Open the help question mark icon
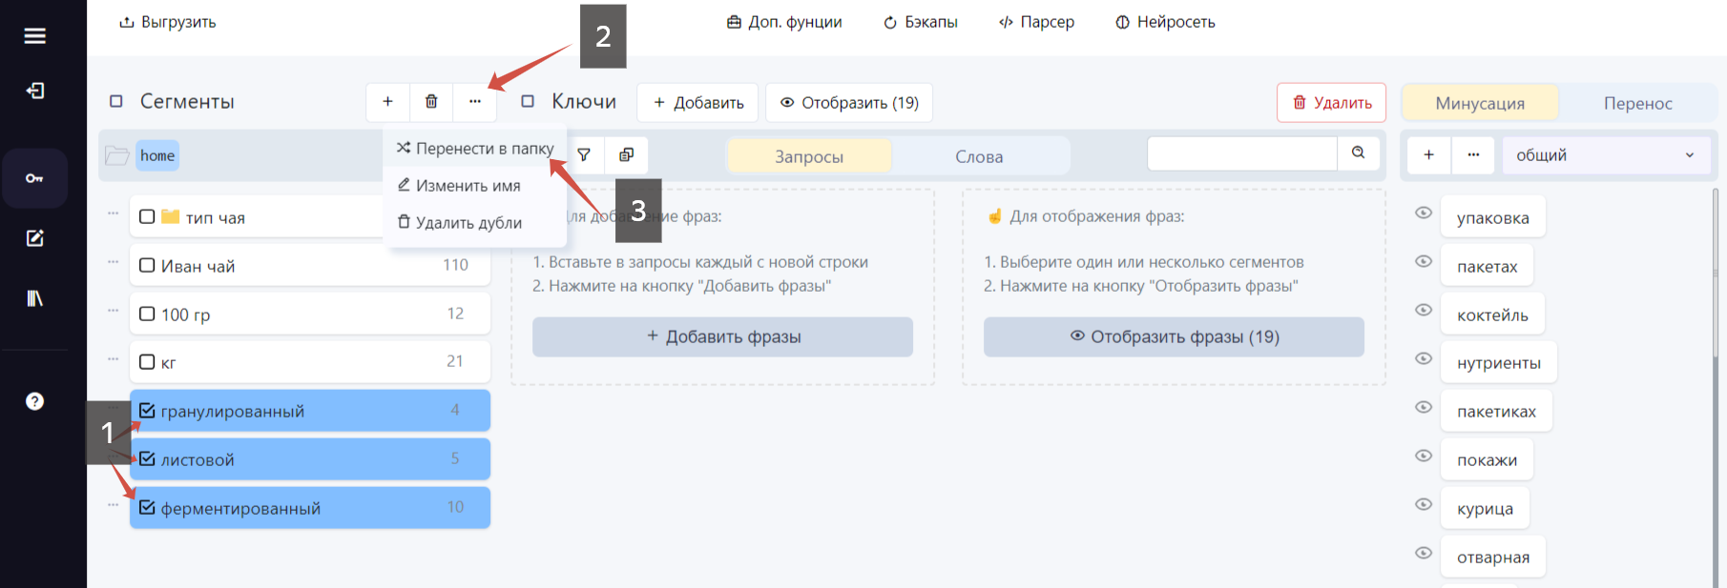 [34, 401]
